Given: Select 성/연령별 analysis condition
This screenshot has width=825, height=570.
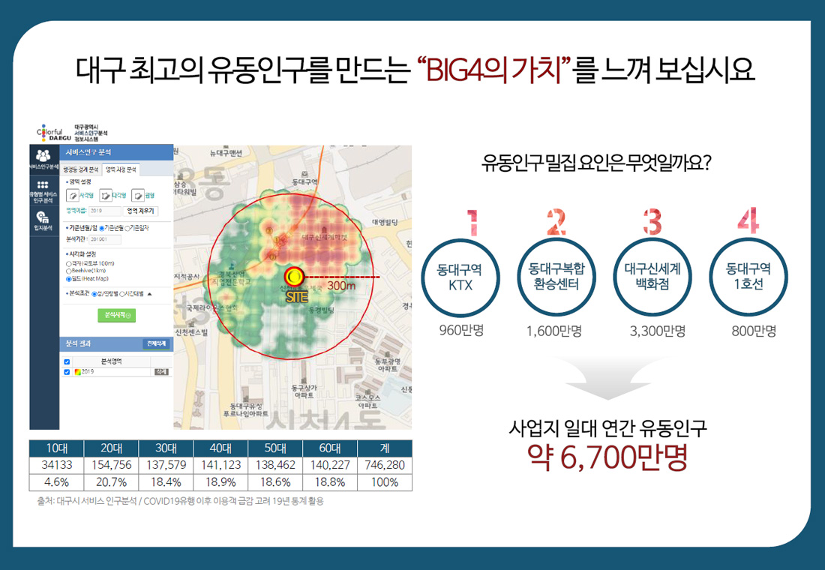Looking at the screenshot, I should tap(94, 294).
